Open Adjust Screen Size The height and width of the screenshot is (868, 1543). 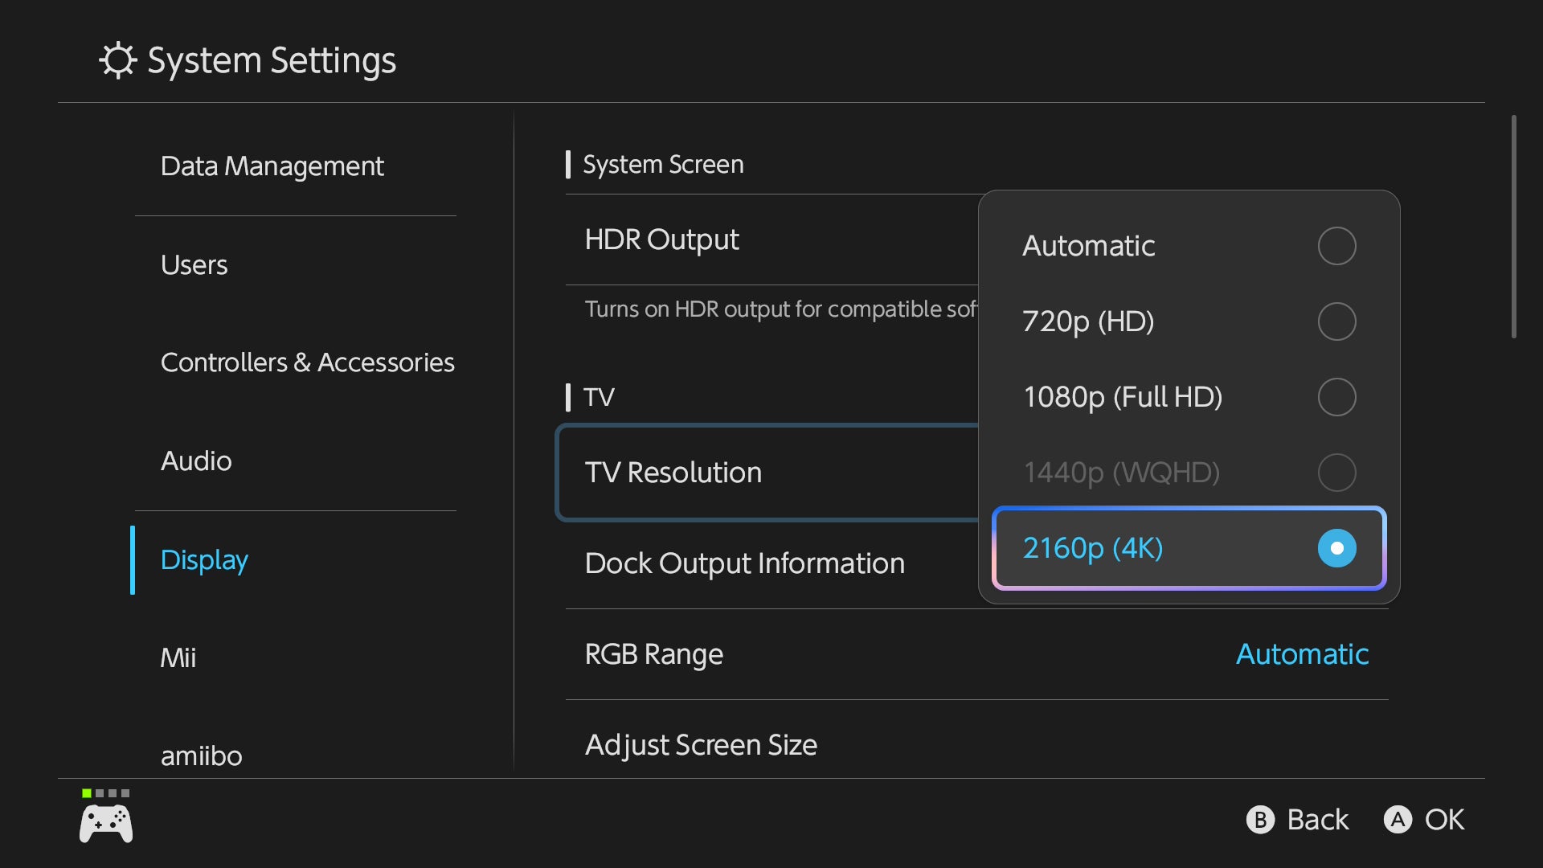[701, 745]
